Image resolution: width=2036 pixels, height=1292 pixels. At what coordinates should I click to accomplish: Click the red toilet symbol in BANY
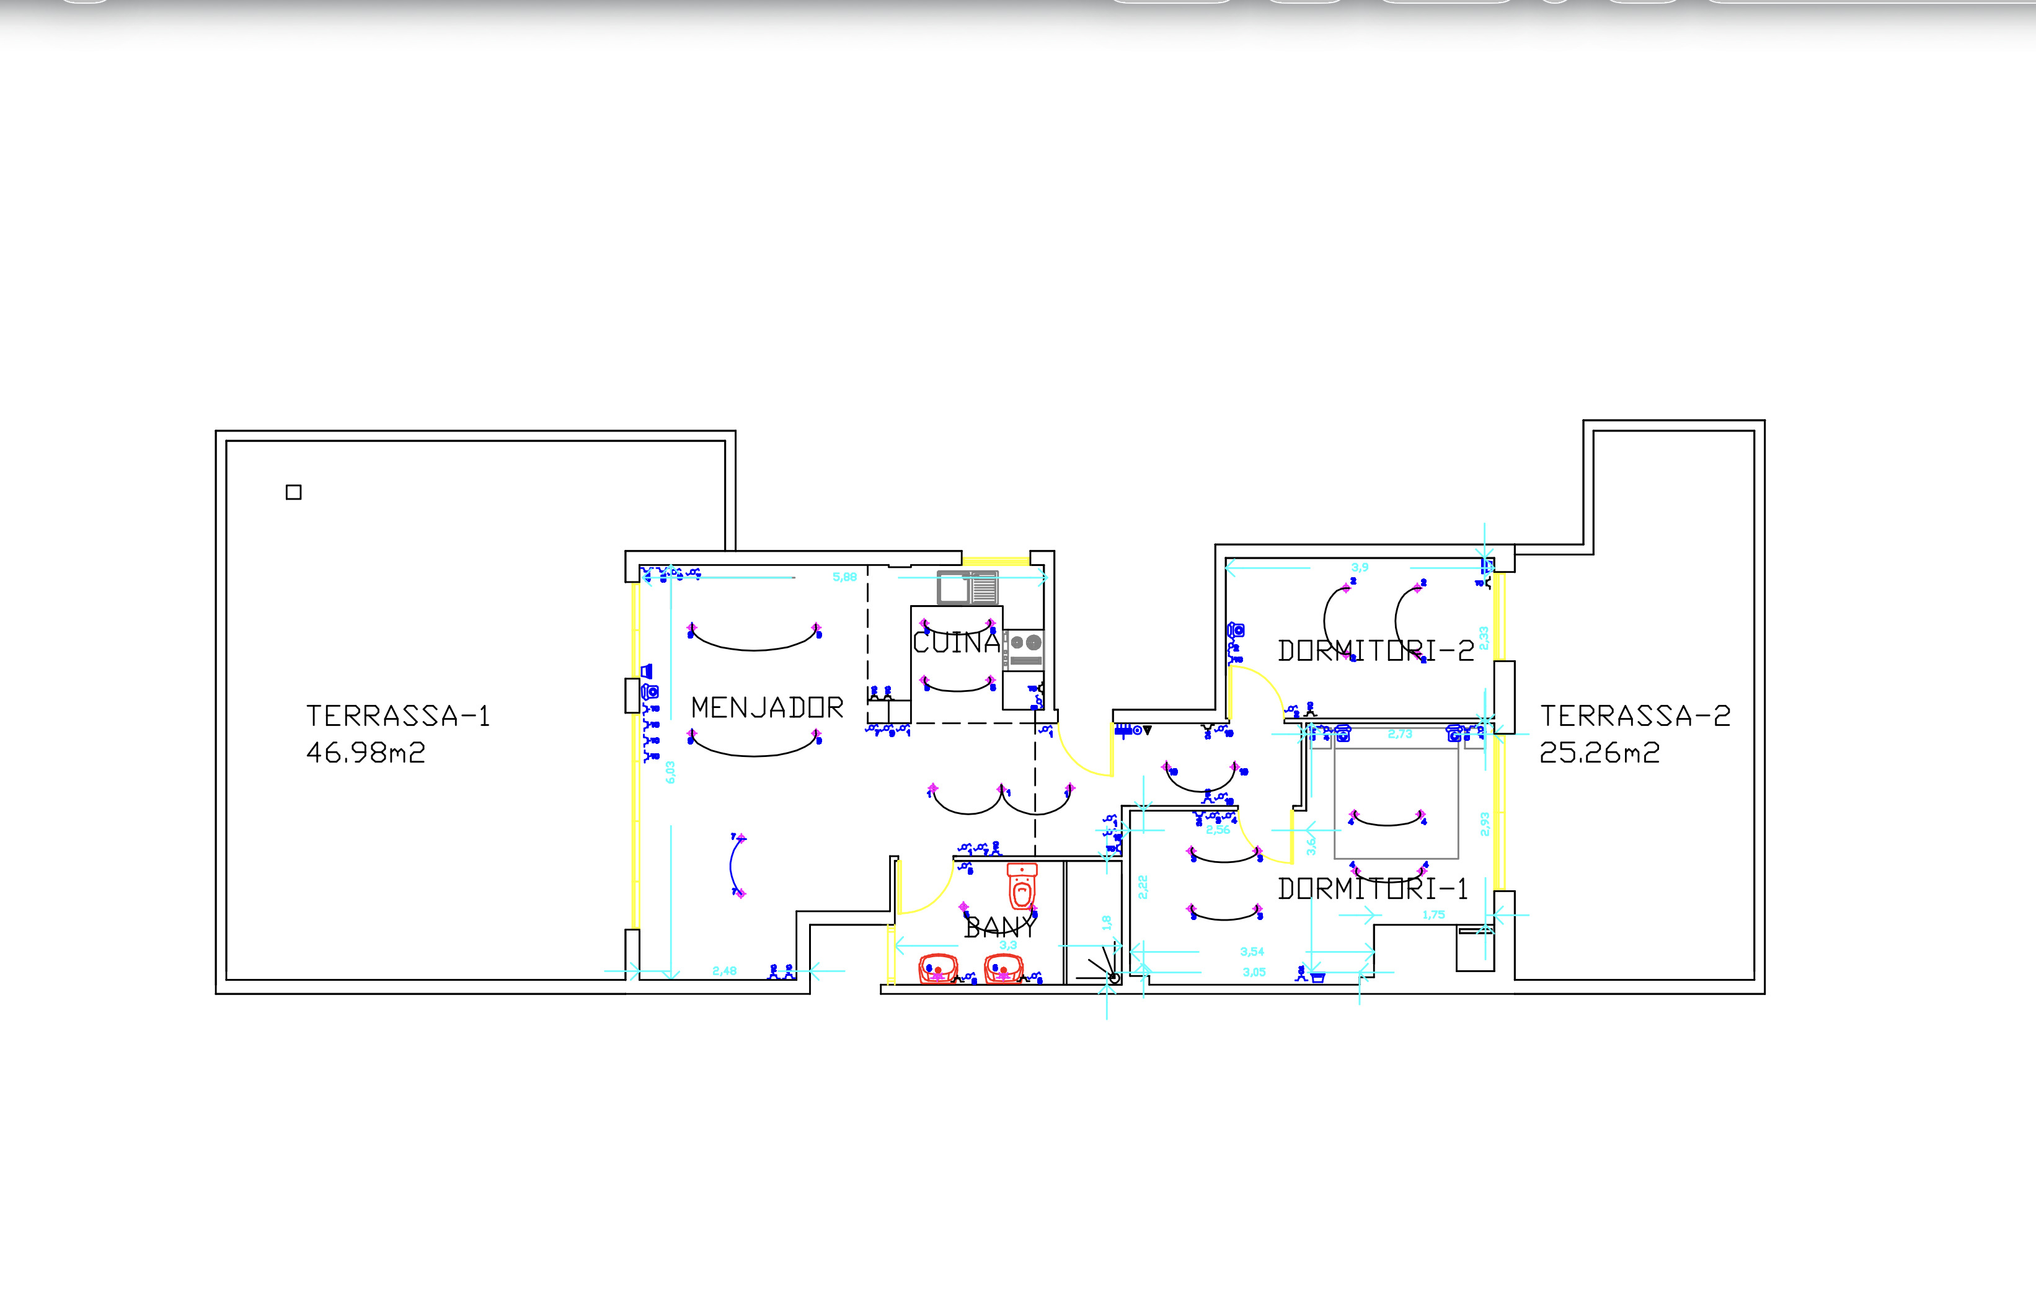click(1021, 887)
